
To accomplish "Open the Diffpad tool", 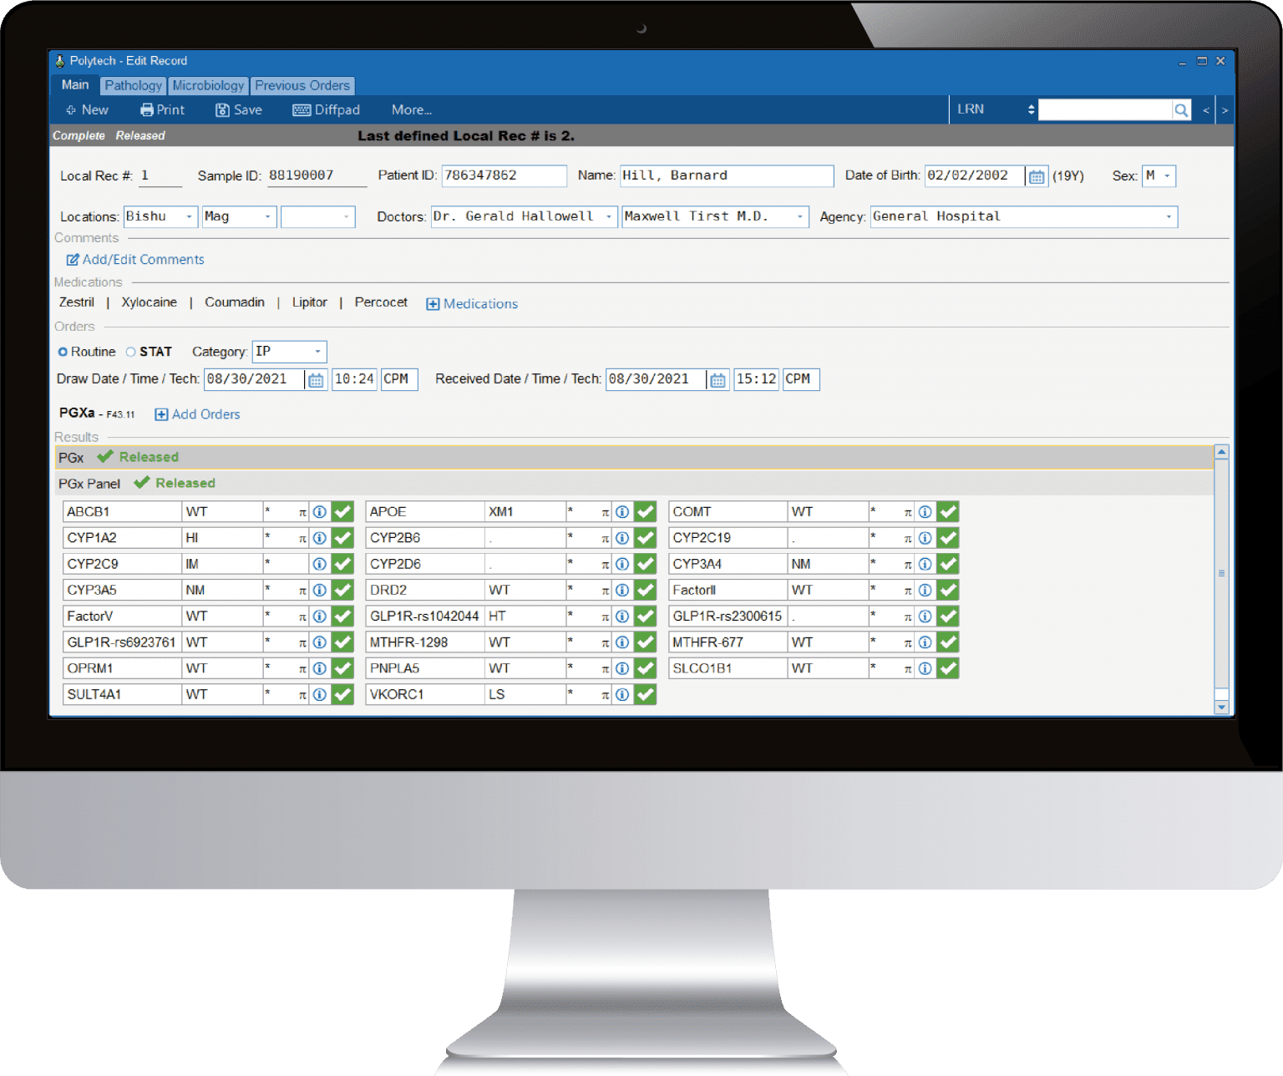I will pyautogui.click(x=327, y=109).
